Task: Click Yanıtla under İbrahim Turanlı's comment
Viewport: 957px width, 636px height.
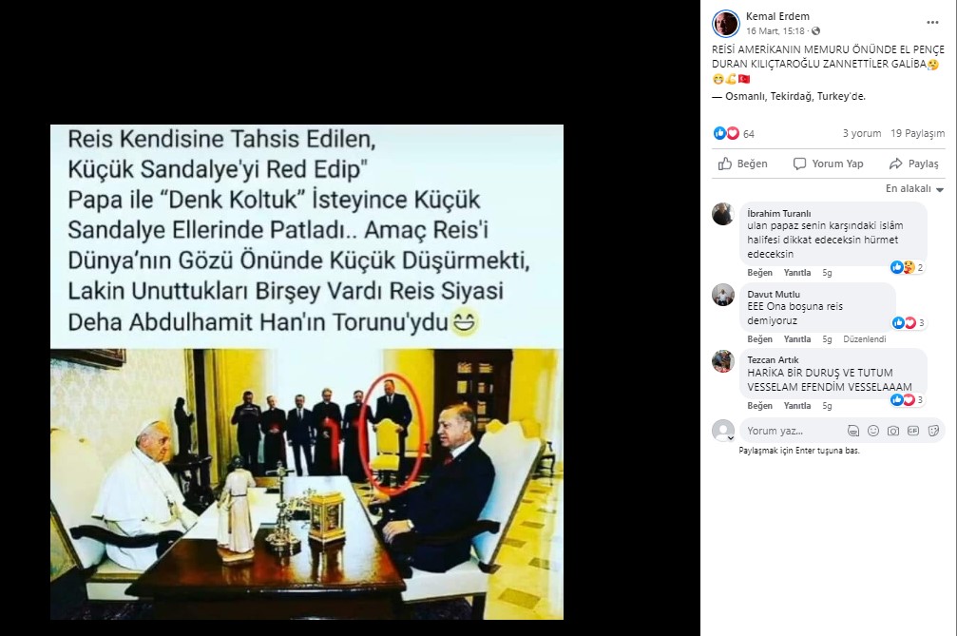Action: click(x=797, y=273)
